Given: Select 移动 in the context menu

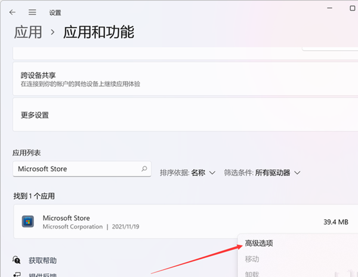Looking at the screenshot, I should point(252,259).
